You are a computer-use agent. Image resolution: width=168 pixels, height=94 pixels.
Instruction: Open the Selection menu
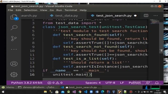(30, 10)
